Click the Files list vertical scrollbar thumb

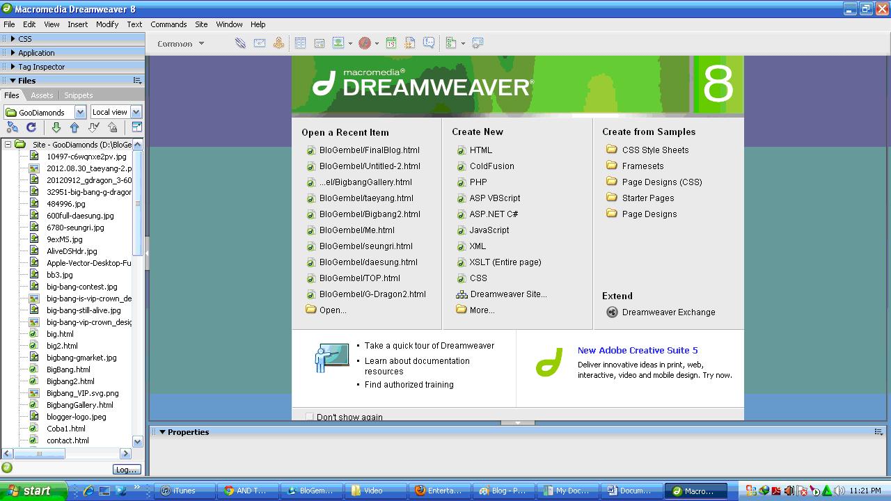point(138,203)
